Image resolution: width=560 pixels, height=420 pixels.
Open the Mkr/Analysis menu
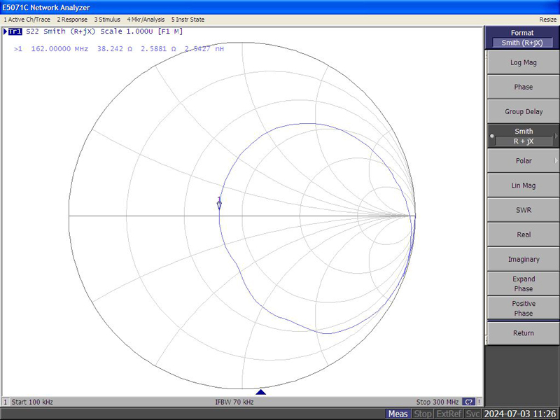tap(146, 20)
